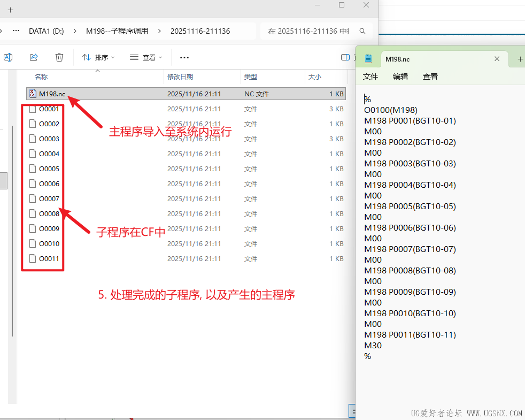The width and height of the screenshot is (525, 420).
Task: Click the O0100(M198) line in Notepad
Action: (391, 110)
